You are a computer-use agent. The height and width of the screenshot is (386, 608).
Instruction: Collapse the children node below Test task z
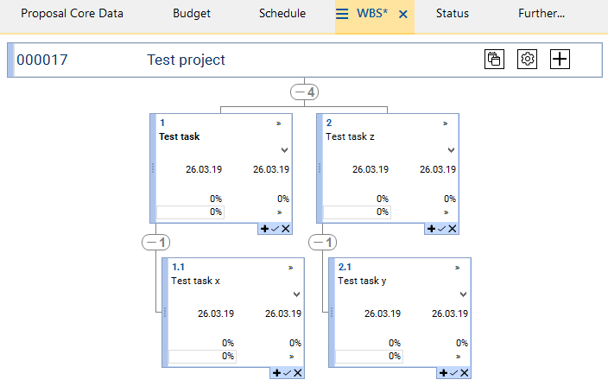tap(323, 244)
